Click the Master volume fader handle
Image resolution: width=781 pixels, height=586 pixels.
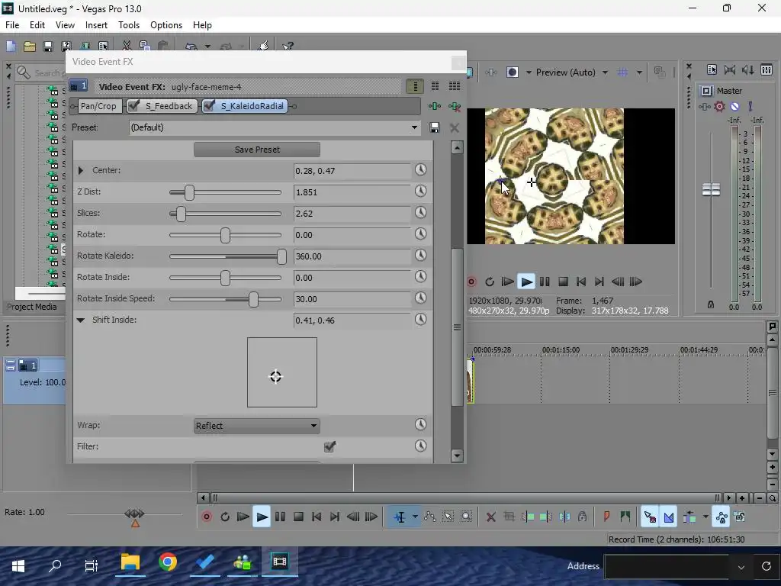pos(712,189)
